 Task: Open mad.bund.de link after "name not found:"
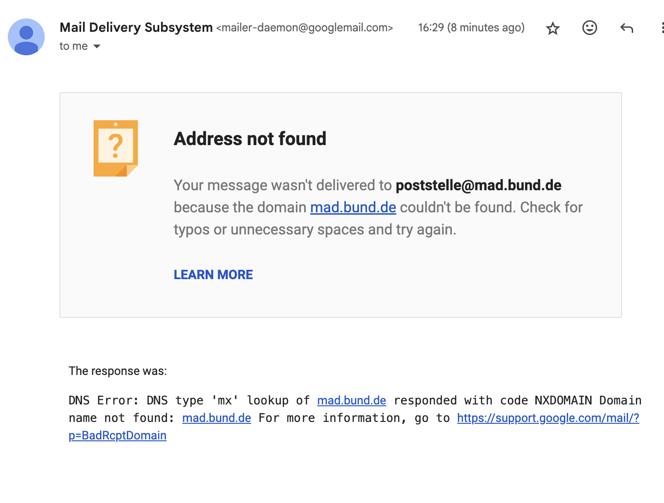point(216,418)
